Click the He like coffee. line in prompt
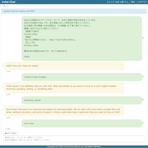Viewport: 148px width, 148px height. pos(31,34)
